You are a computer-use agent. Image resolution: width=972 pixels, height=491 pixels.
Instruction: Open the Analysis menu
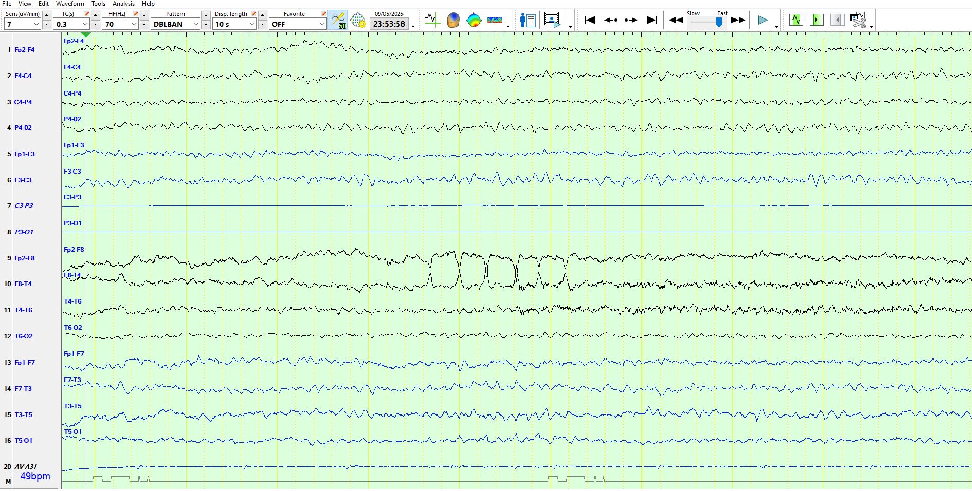pos(123,4)
